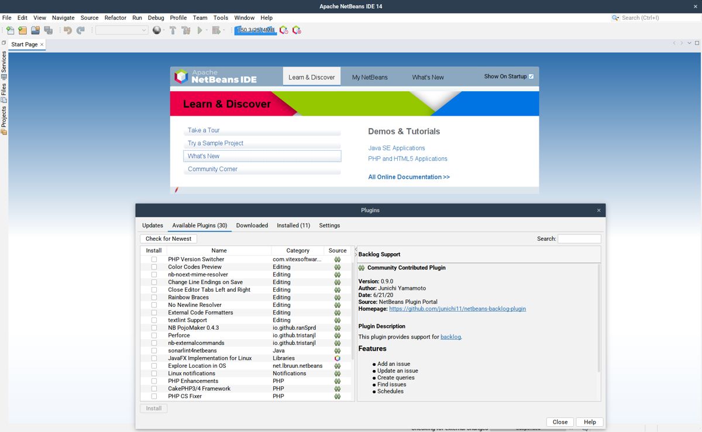Screen dimensions: 702x432
Task: Click the search magnifier icon in Quick Search
Action: [615, 18]
